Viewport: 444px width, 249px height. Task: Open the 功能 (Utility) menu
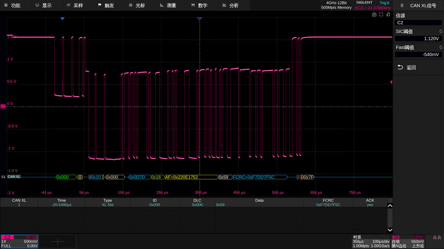[x=13, y=5]
